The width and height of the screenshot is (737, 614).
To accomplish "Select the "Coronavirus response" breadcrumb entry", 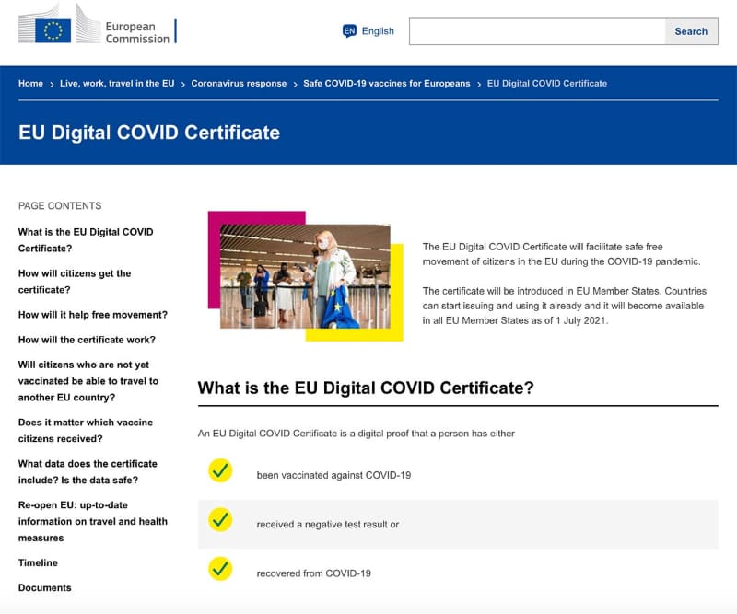I will point(238,83).
